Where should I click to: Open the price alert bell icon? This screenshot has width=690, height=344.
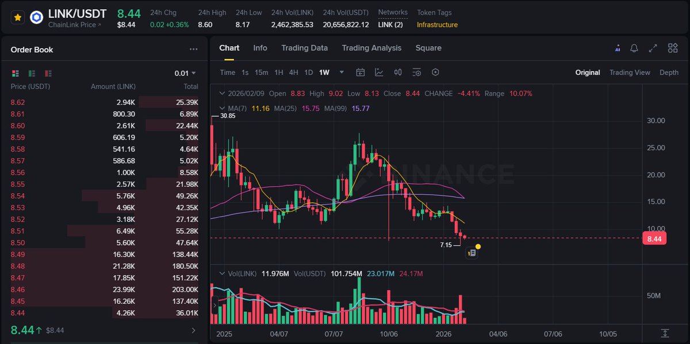point(634,49)
